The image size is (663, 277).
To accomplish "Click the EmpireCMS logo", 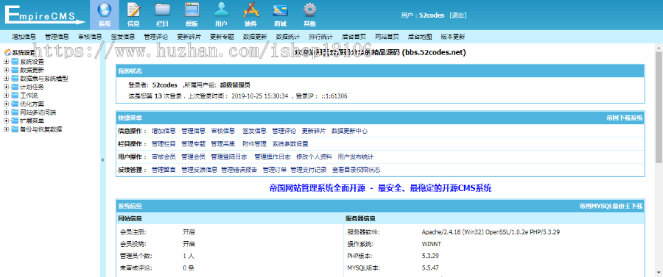I will 44,15.
